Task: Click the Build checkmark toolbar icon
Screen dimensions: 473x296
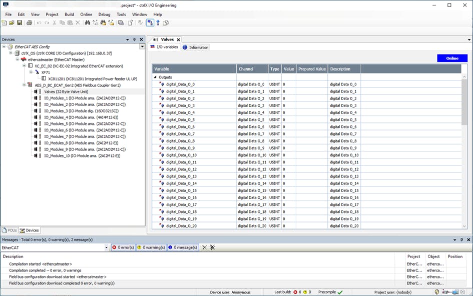Action: coord(140,22)
